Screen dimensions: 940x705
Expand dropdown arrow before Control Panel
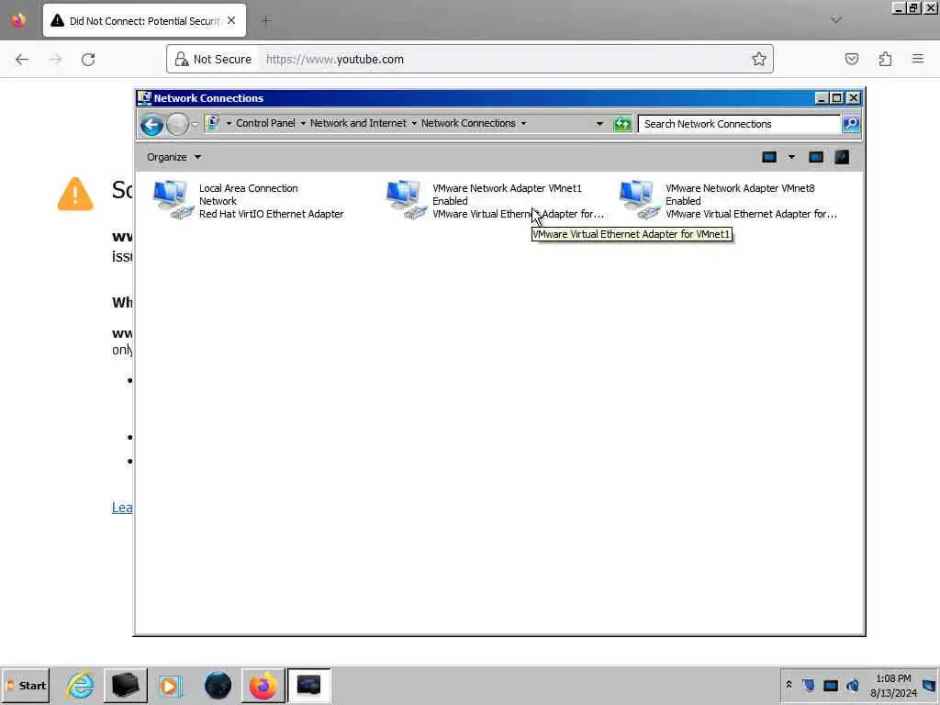tap(229, 124)
